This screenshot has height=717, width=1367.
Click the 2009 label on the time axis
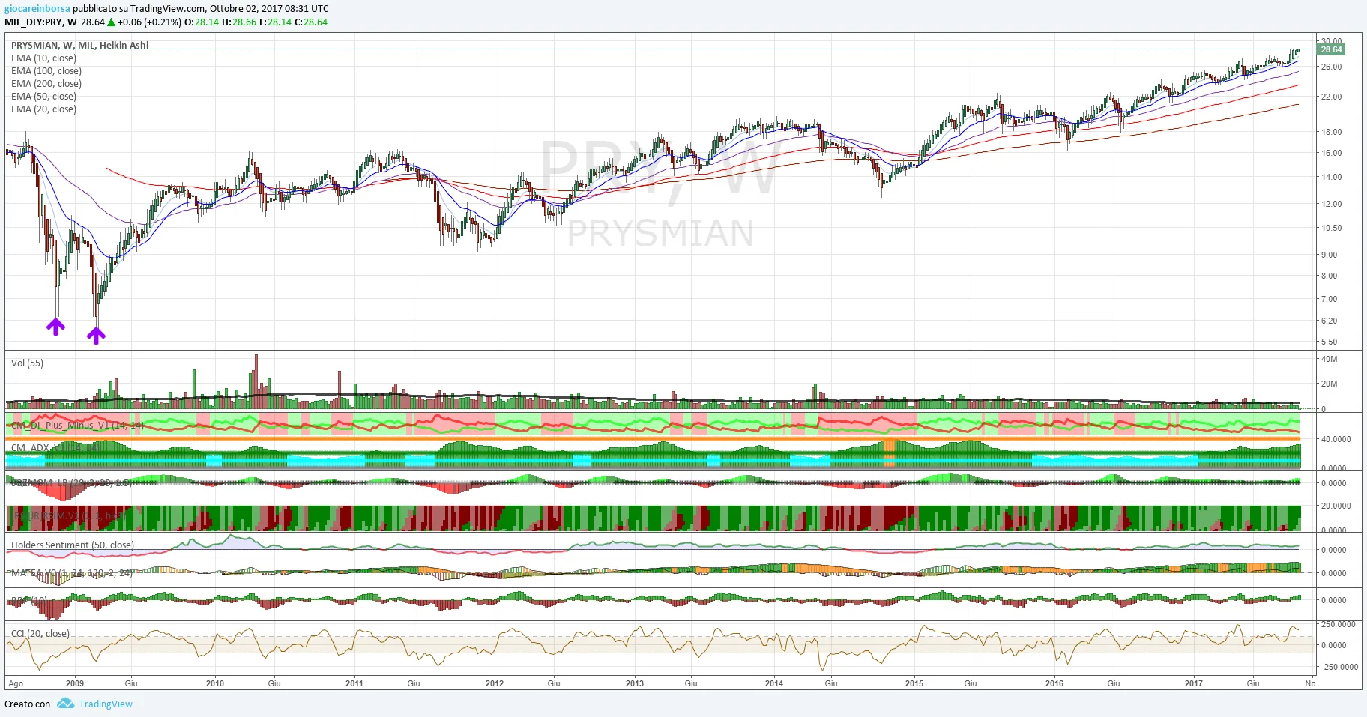pyautogui.click(x=75, y=683)
